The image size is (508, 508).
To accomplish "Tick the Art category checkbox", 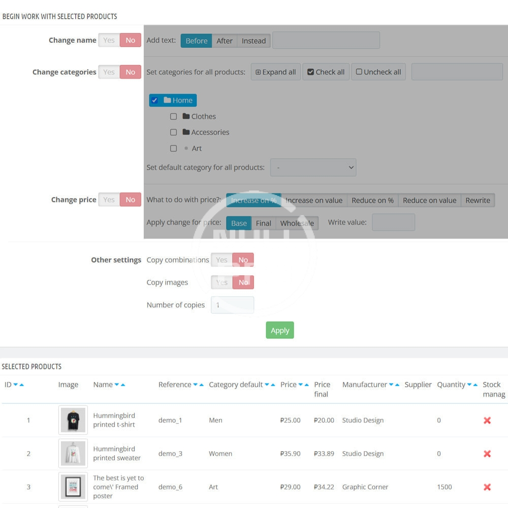I will [174, 148].
